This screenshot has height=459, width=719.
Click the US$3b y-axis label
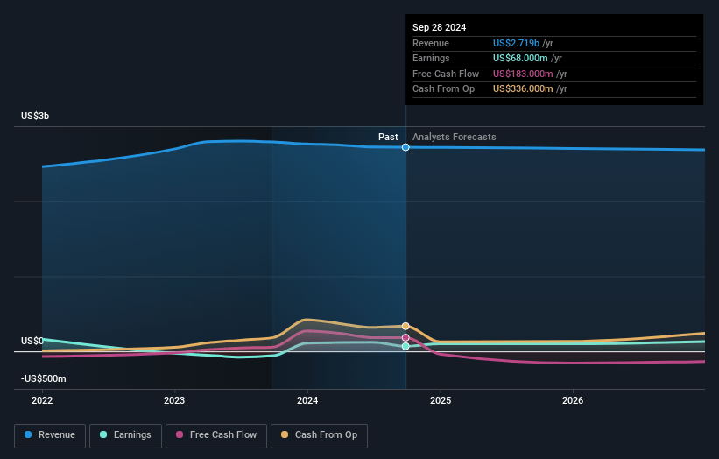coord(35,116)
